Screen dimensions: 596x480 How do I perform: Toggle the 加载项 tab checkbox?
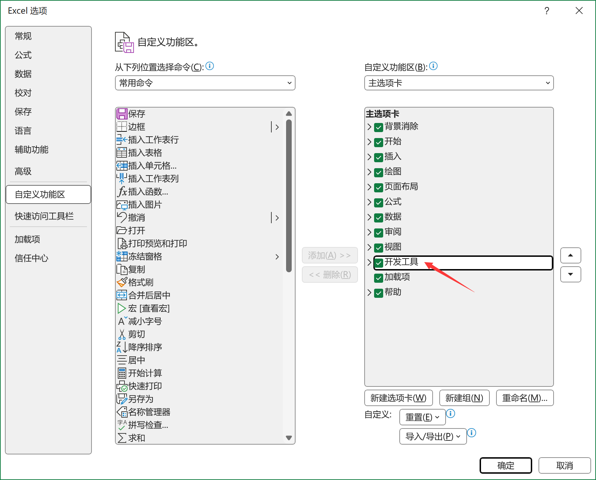379,277
